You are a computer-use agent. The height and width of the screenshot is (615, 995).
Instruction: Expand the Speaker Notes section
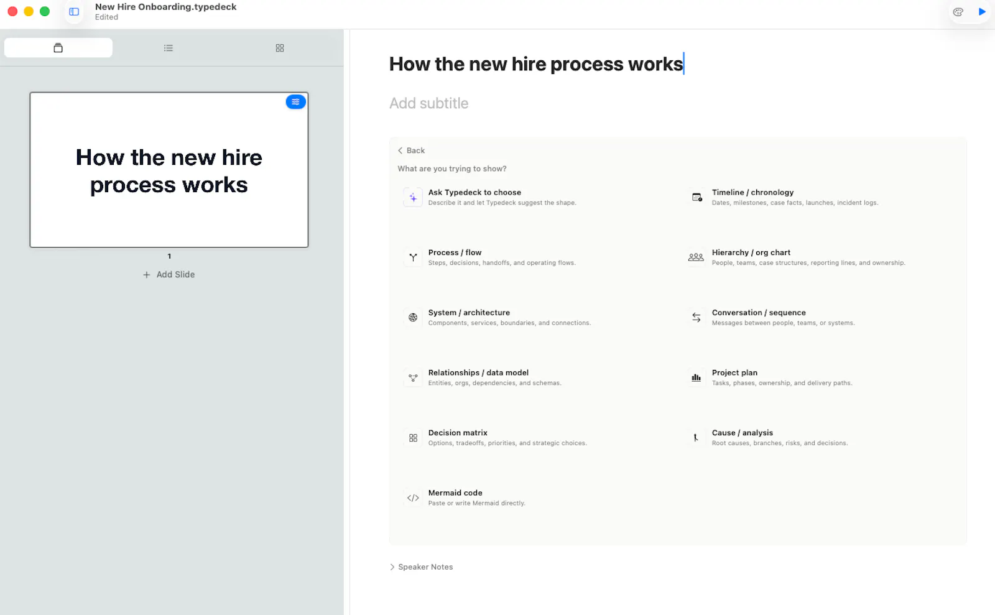[x=421, y=567]
